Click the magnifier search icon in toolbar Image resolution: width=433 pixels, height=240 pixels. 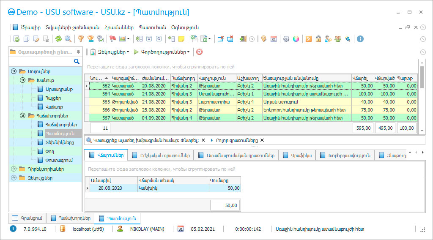coord(68,39)
